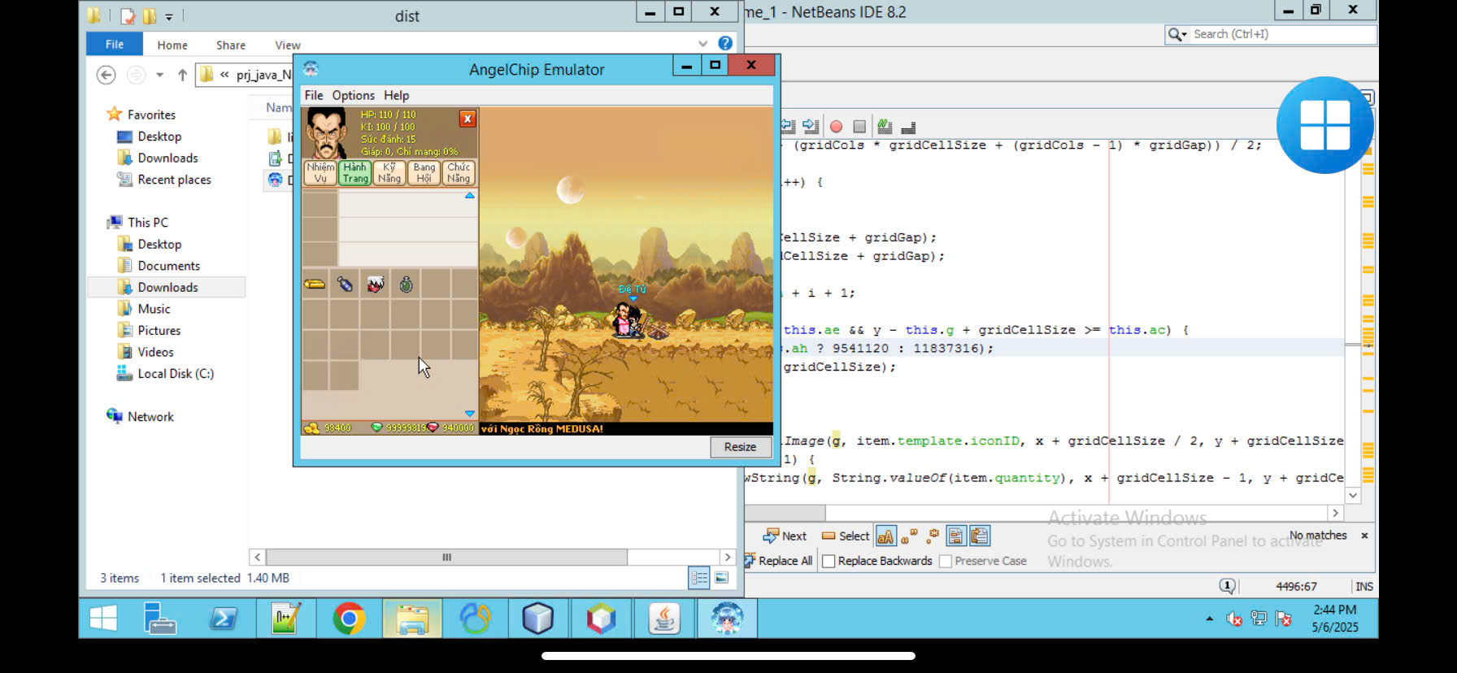Open Downloads under Favorites
This screenshot has width=1457, height=673.
tap(158, 158)
